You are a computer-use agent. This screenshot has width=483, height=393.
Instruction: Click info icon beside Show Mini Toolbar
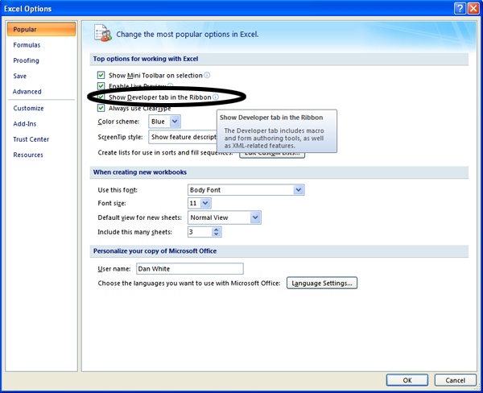pyautogui.click(x=207, y=75)
